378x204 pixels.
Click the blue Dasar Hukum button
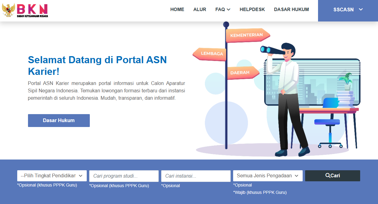[59, 121]
